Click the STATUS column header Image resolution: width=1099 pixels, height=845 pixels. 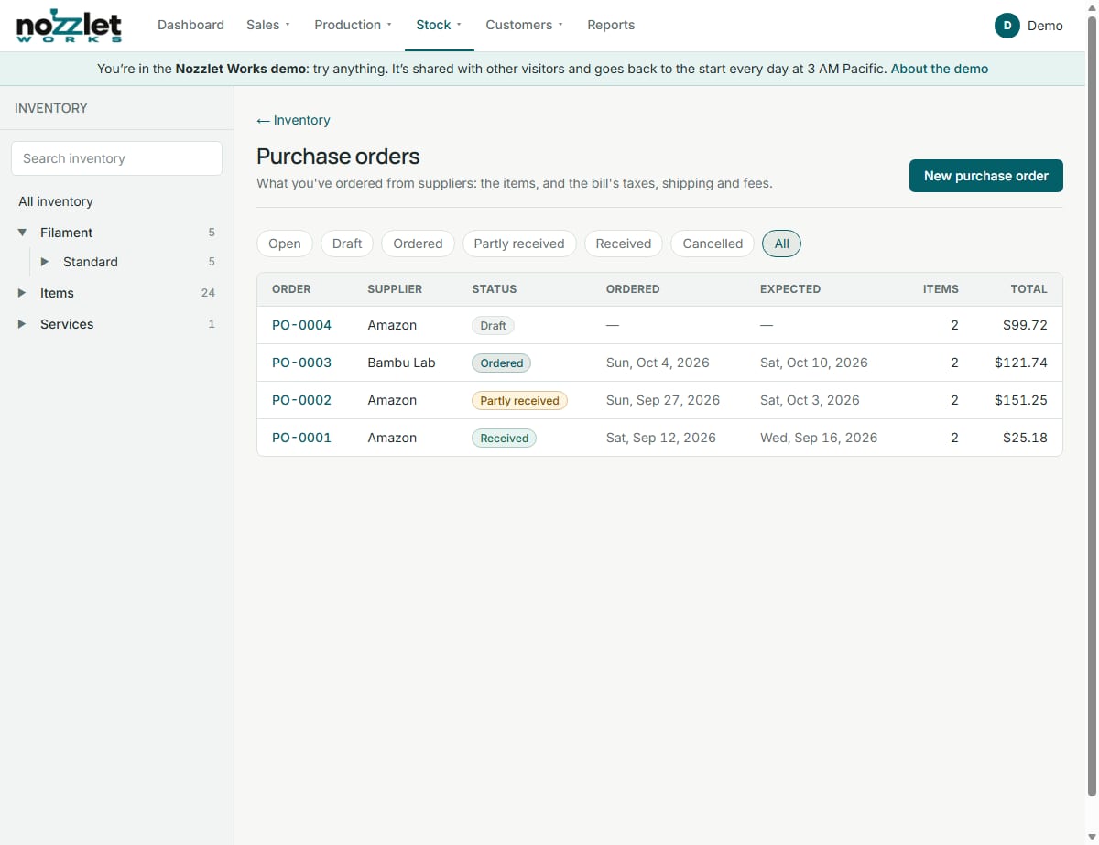[495, 288]
